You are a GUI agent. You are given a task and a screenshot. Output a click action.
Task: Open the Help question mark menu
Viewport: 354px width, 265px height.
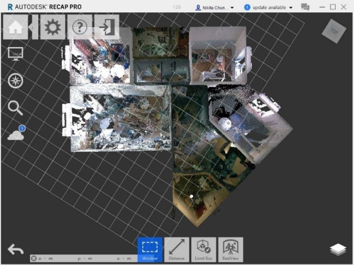click(80, 28)
